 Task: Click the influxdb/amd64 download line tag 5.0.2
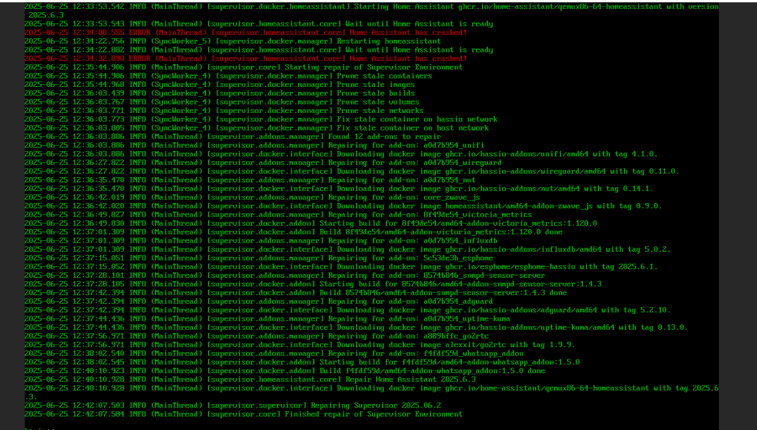tap(348, 249)
